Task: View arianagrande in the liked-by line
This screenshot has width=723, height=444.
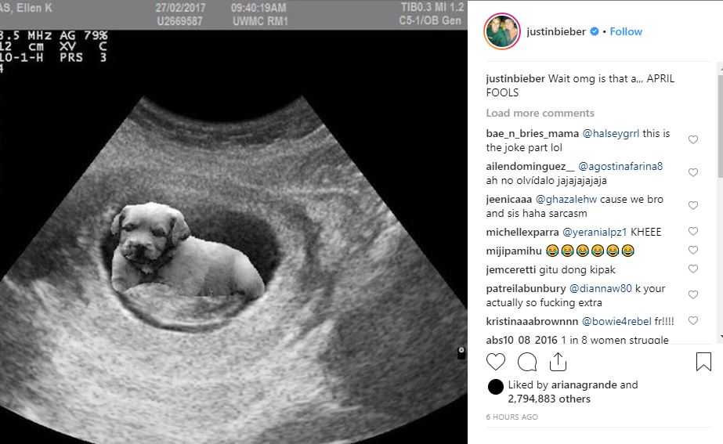Action: coord(584,384)
